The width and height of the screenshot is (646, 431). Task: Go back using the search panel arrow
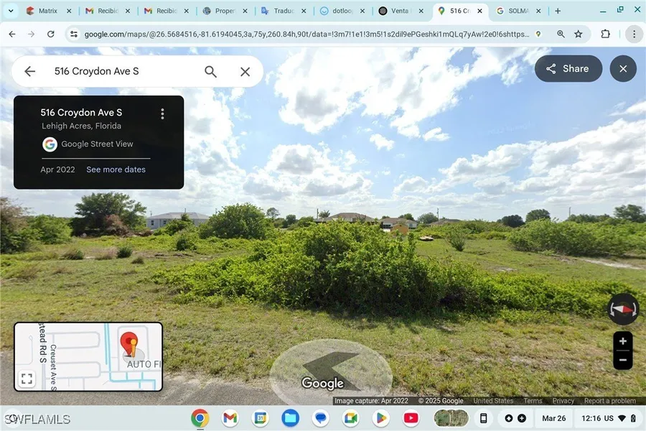[x=30, y=72]
